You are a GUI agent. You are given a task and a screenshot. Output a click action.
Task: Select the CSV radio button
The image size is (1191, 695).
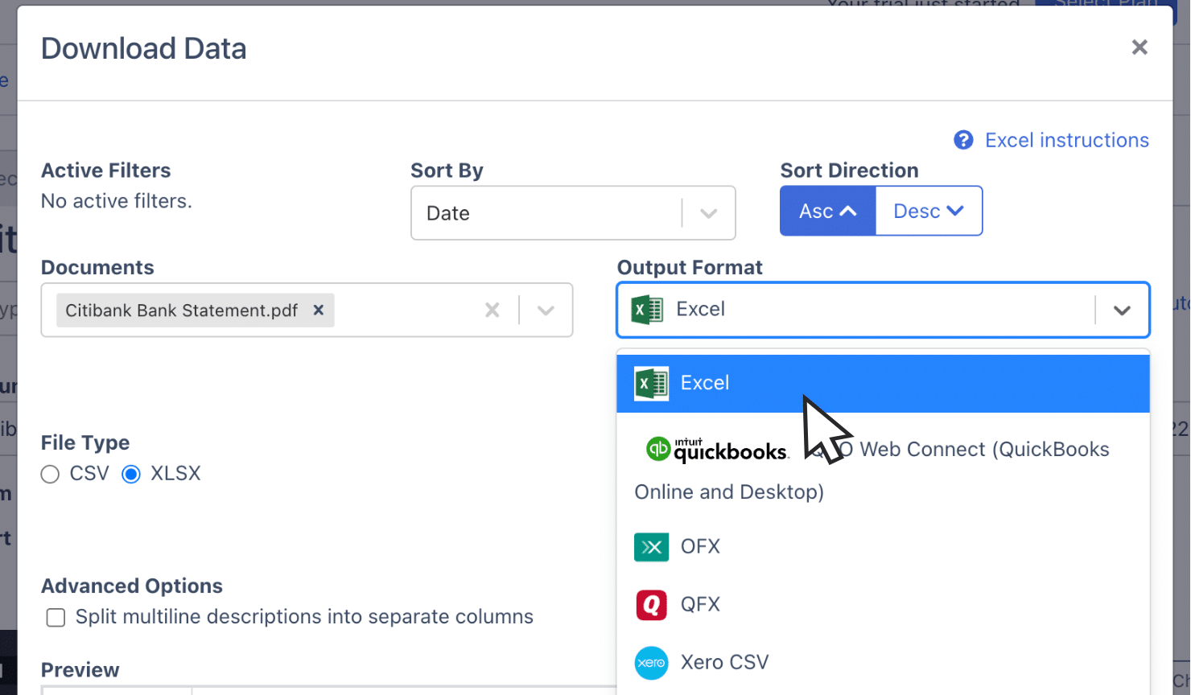point(49,474)
